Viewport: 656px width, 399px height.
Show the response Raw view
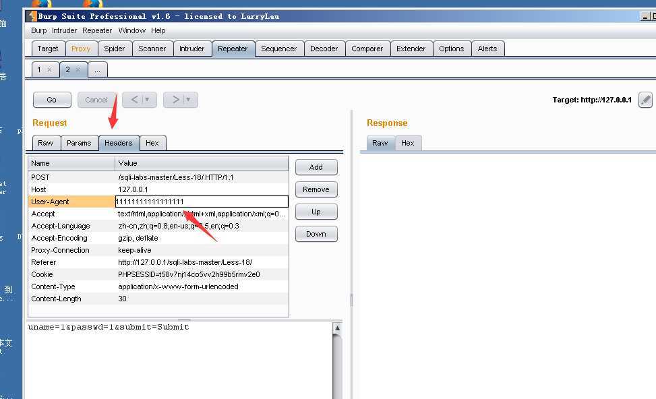click(x=380, y=143)
